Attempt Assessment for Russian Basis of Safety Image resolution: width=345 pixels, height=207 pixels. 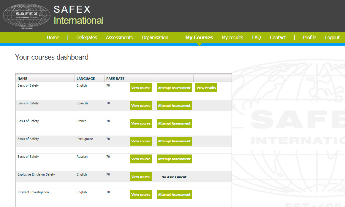click(174, 159)
